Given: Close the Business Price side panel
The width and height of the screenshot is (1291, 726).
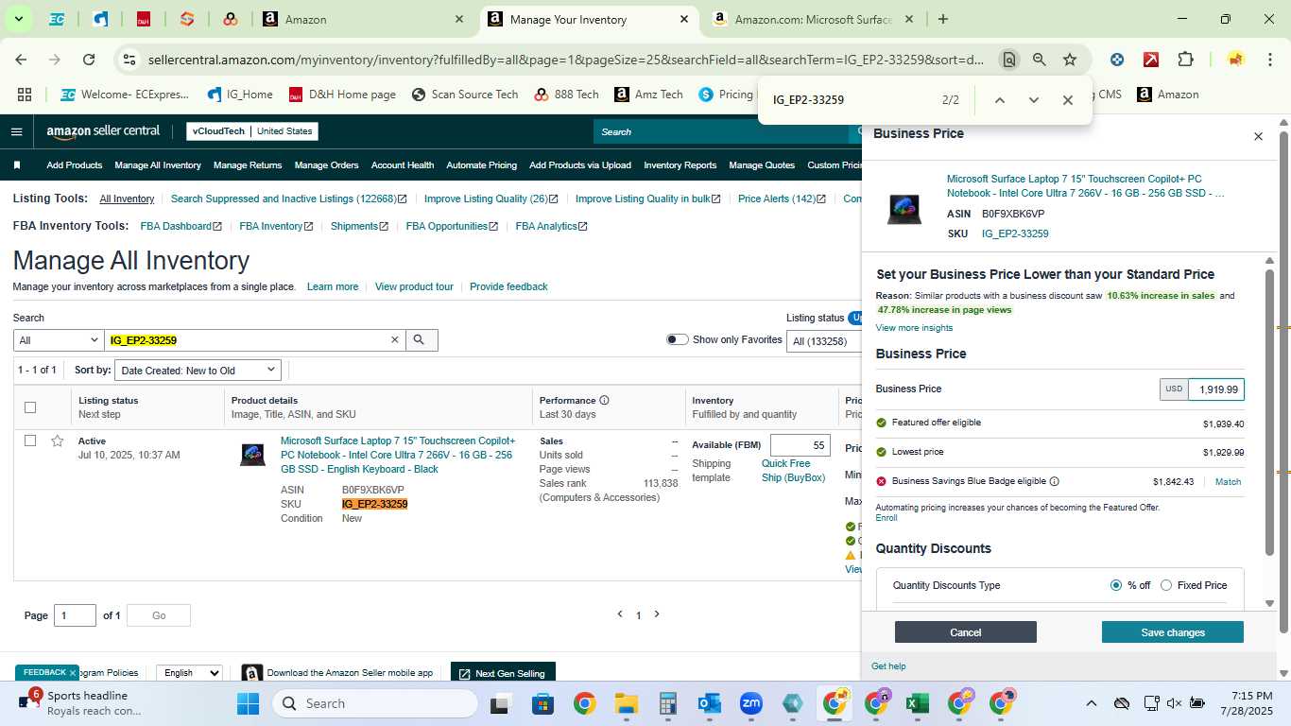Looking at the screenshot, I should [x=1258, y=137].
